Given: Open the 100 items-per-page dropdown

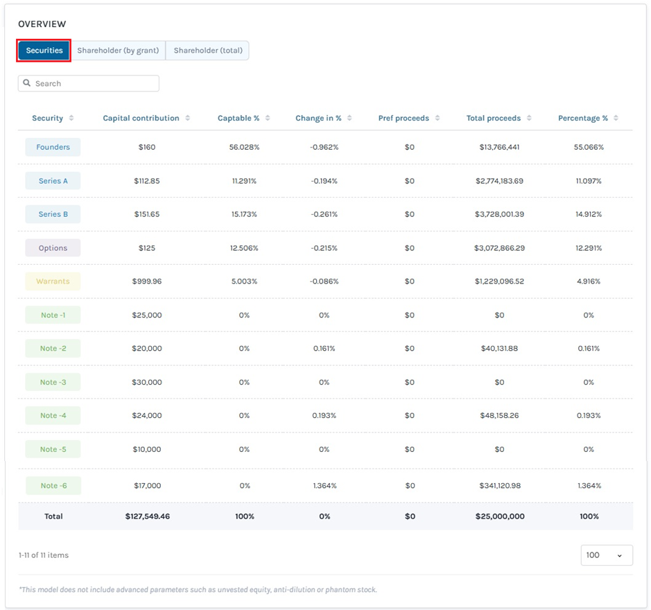Looking at the screenshot, I should click(607, 555).
